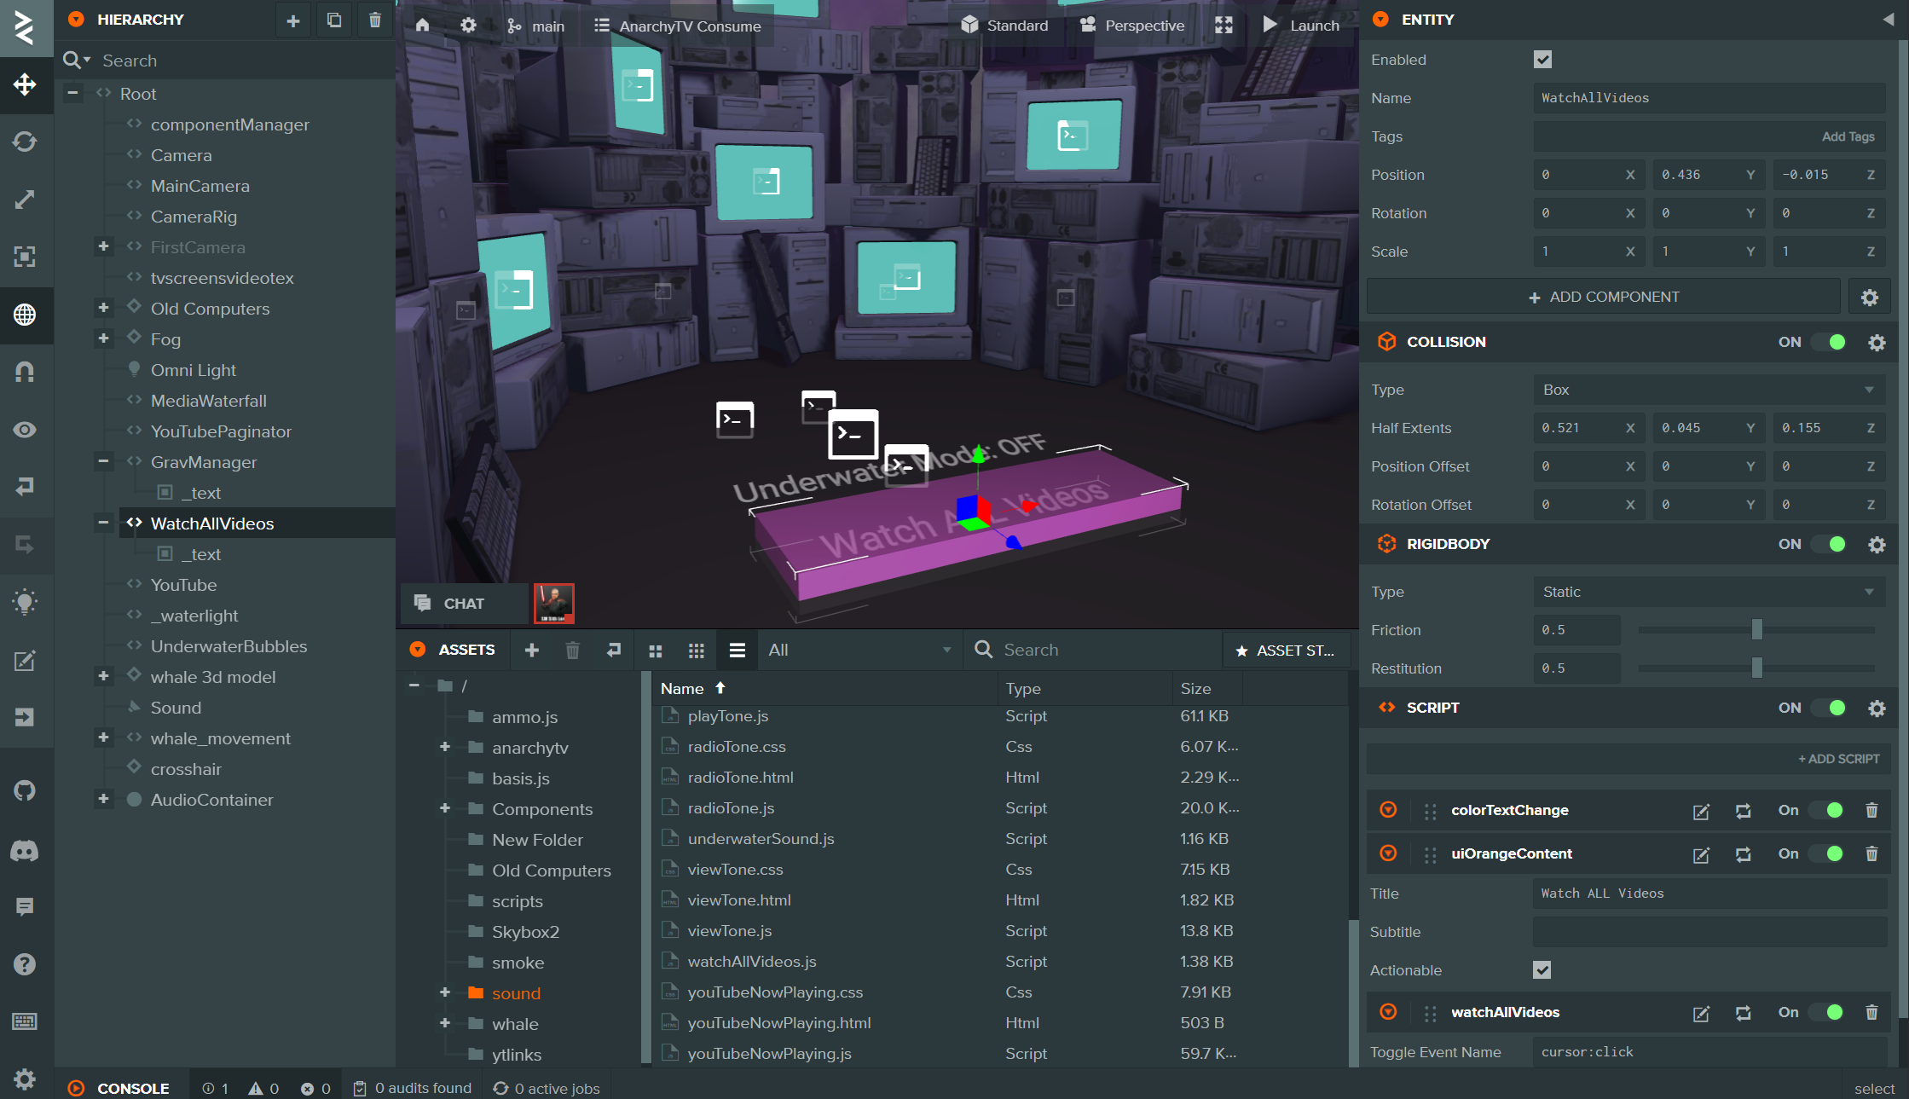1909x1099 pixels.
Task: Toggle the entity Enabled checkbox
Action: tap(1542, 60)
